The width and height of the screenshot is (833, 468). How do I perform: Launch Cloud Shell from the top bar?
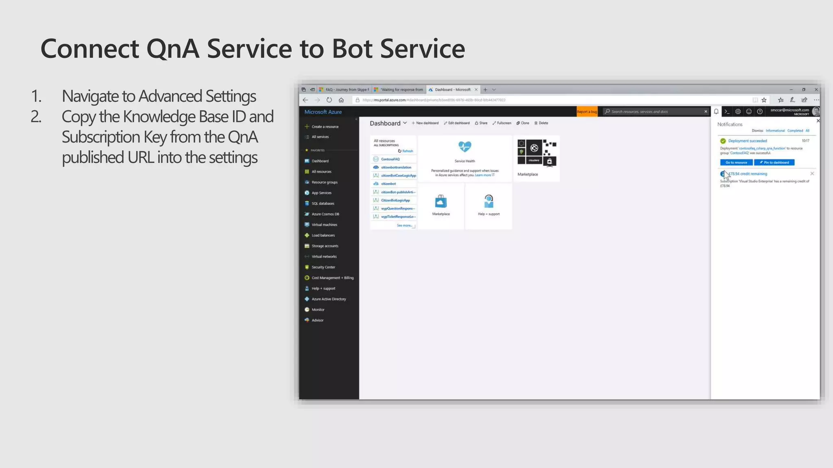[x=727, y=111]
